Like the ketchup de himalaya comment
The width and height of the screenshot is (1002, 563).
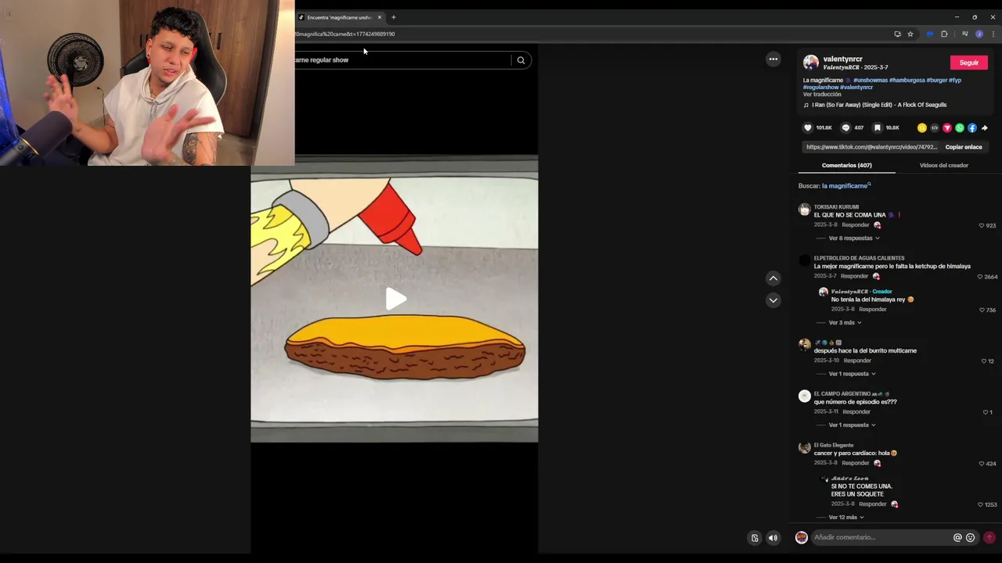coord(980,277)
